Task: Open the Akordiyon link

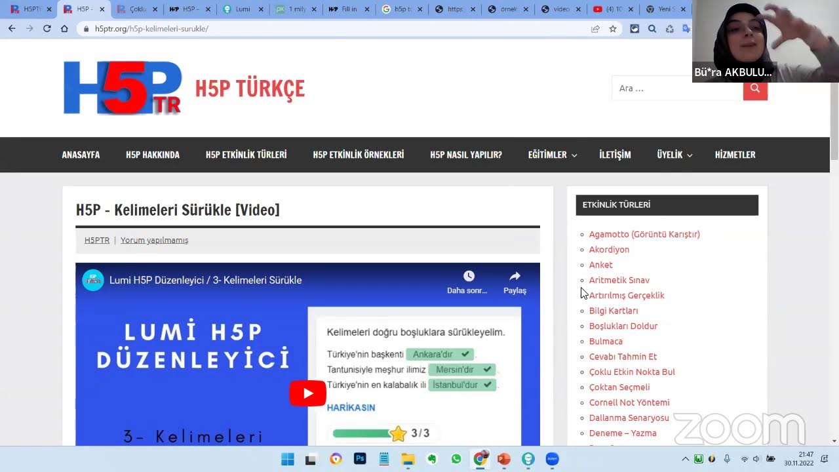Action: [609, 249]
